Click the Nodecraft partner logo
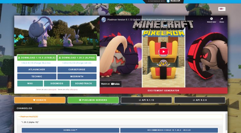Viewport: 241px width, 133px height. point(173,1)
